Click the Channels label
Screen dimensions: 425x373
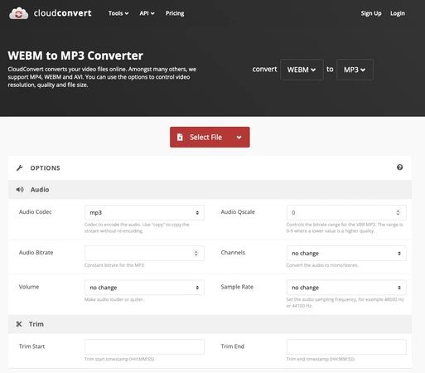pyautogui.click(x=233, y=253)
